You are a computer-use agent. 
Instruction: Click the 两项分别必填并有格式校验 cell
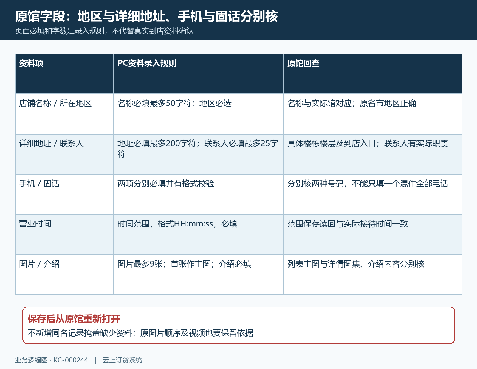pyautogui.click(x=198, y=194)
